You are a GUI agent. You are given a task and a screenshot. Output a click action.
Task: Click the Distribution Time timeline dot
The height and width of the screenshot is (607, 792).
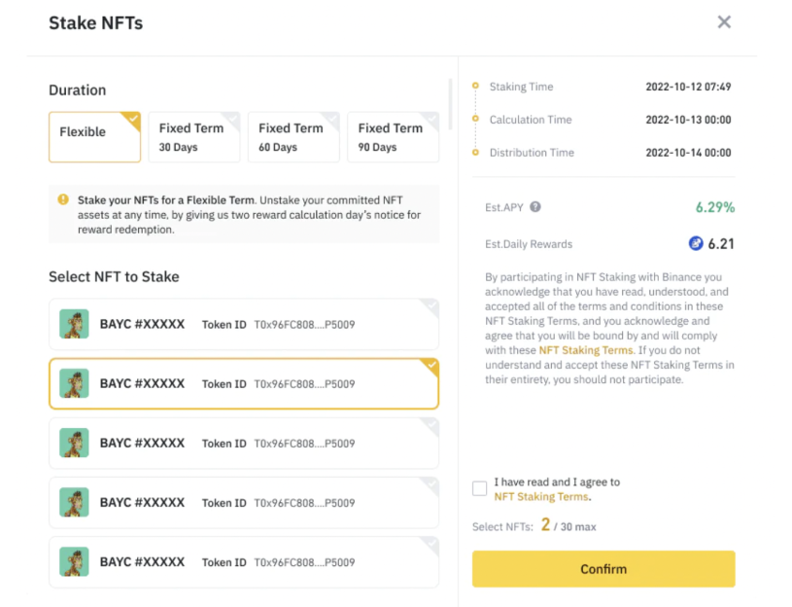475,152
